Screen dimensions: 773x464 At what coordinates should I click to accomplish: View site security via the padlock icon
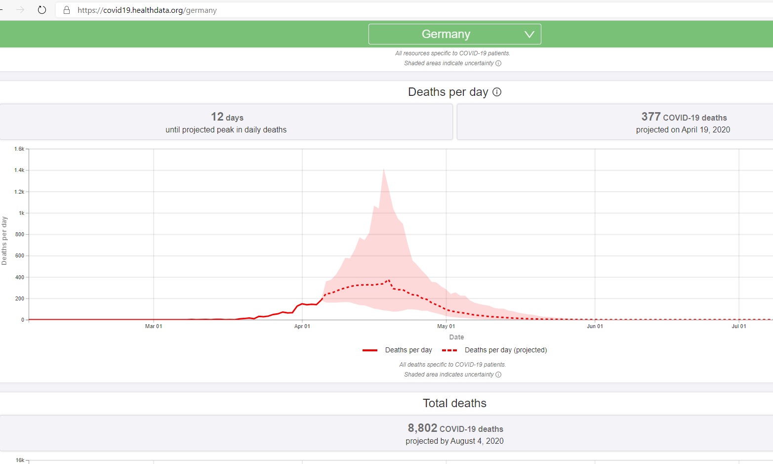tap(67, 10)
